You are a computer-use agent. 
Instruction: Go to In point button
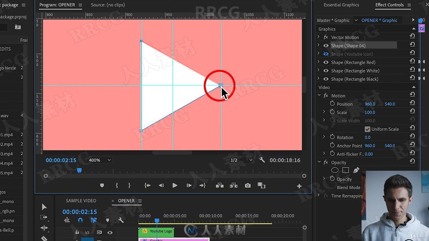[x=147, y=185]
